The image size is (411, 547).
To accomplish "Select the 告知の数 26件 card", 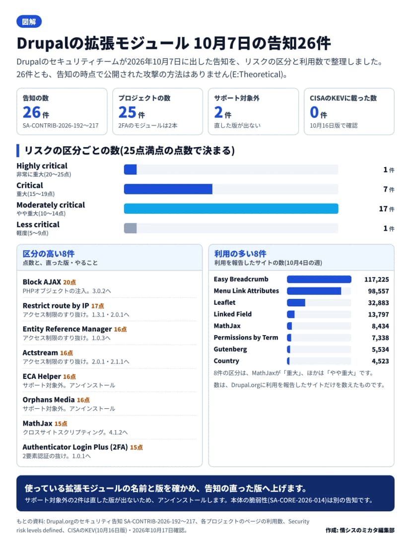I will tap(62, 111).
